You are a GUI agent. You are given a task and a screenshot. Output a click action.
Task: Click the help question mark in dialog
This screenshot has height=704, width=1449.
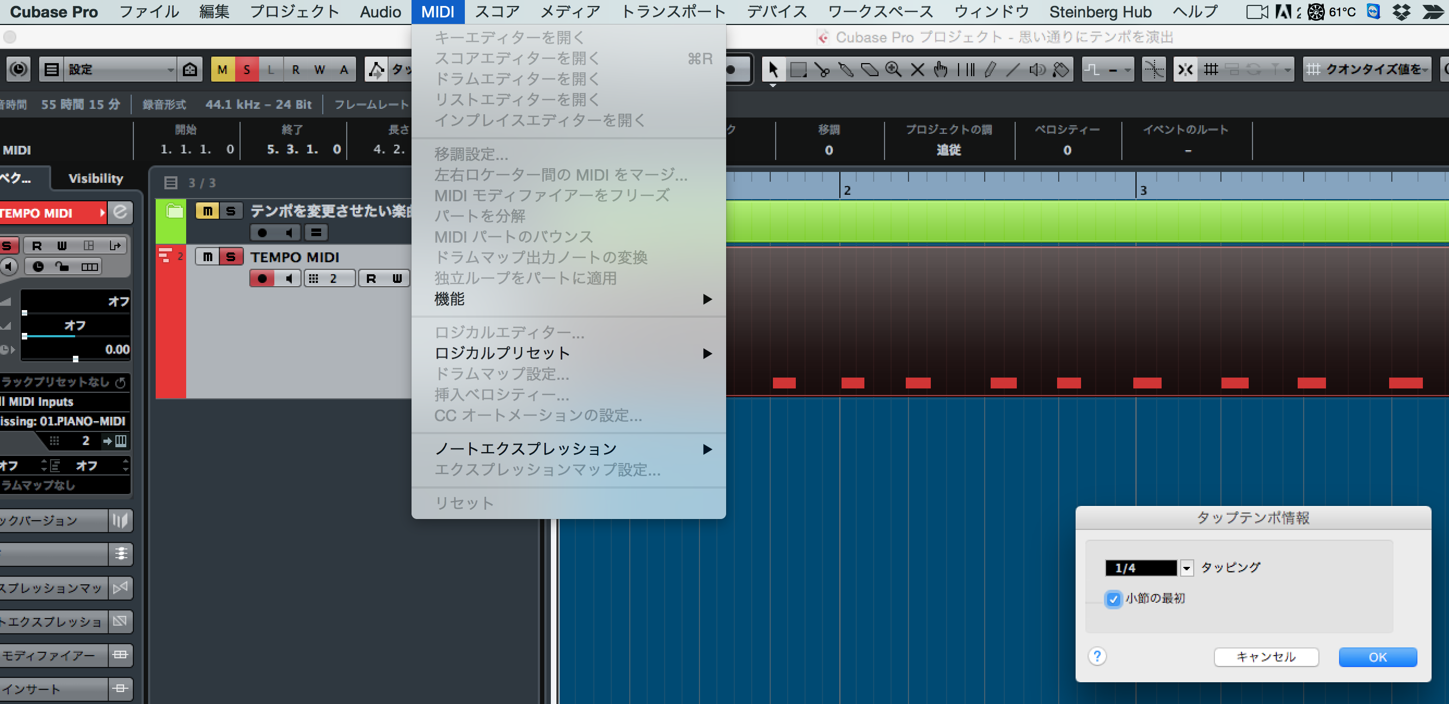(1097, 656)
